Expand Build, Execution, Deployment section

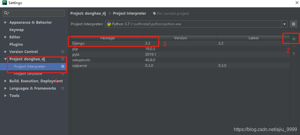[x=5, y=81]
